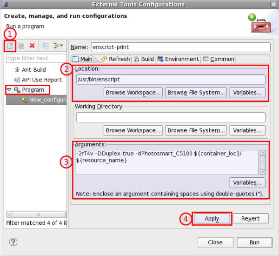279x256 pixels.
Task: Click Browse File System under Location
Action: [x=196, y=92]
